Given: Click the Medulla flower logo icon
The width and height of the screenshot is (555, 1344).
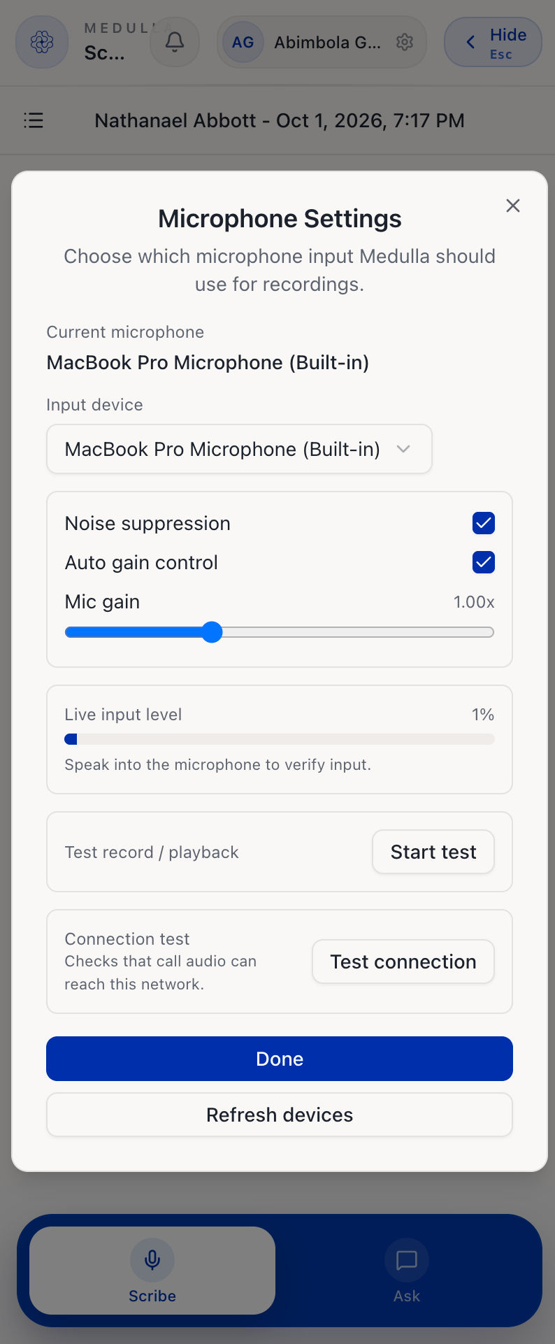Looking at the screenshot, I should click(42, 42).
